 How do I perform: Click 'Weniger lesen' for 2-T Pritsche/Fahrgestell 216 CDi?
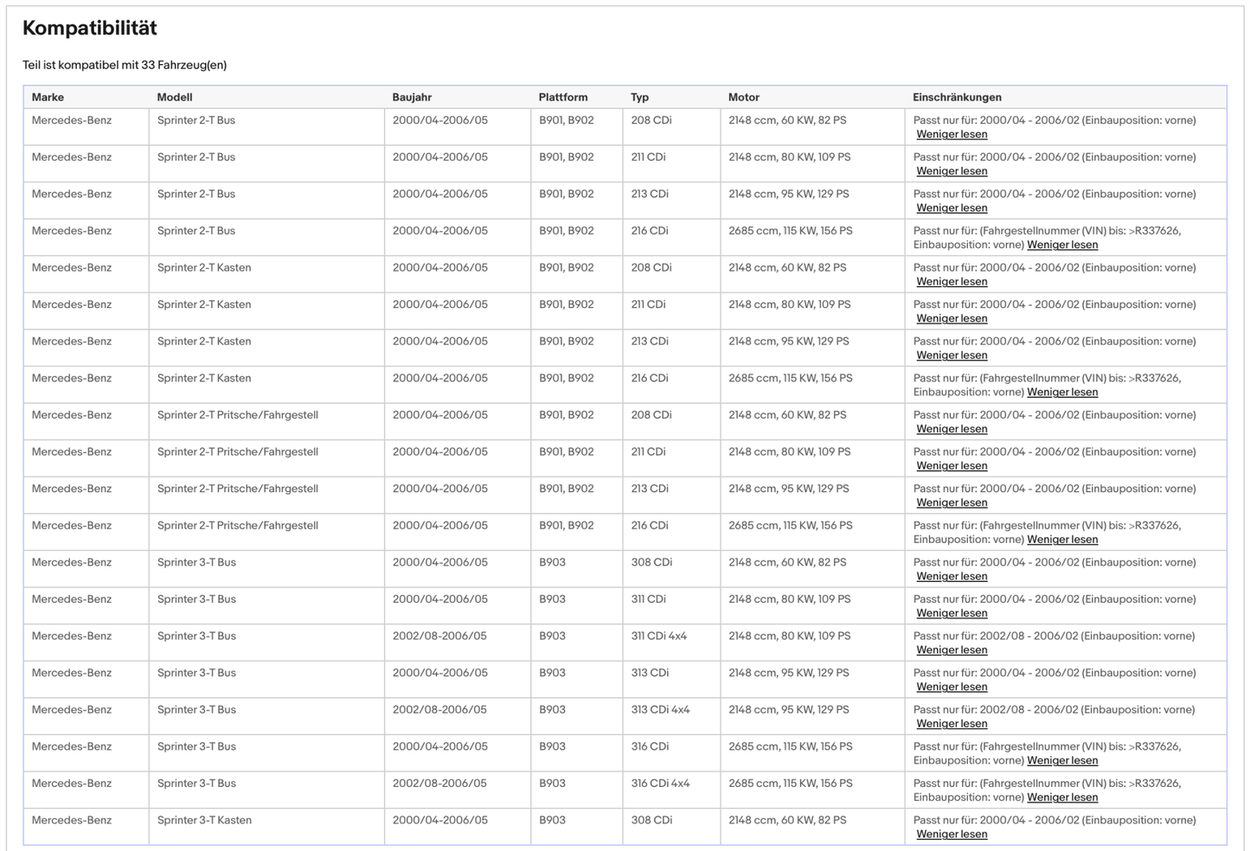(x=1061, y=540)
